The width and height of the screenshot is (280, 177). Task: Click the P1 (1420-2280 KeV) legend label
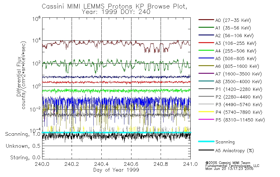coord(239,89)
